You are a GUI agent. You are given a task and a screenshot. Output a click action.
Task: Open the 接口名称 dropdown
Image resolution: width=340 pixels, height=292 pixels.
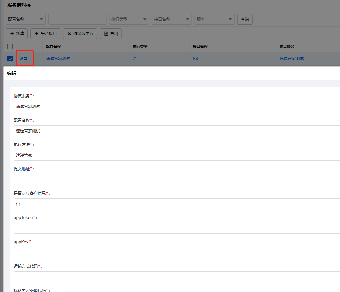point(172,19)
